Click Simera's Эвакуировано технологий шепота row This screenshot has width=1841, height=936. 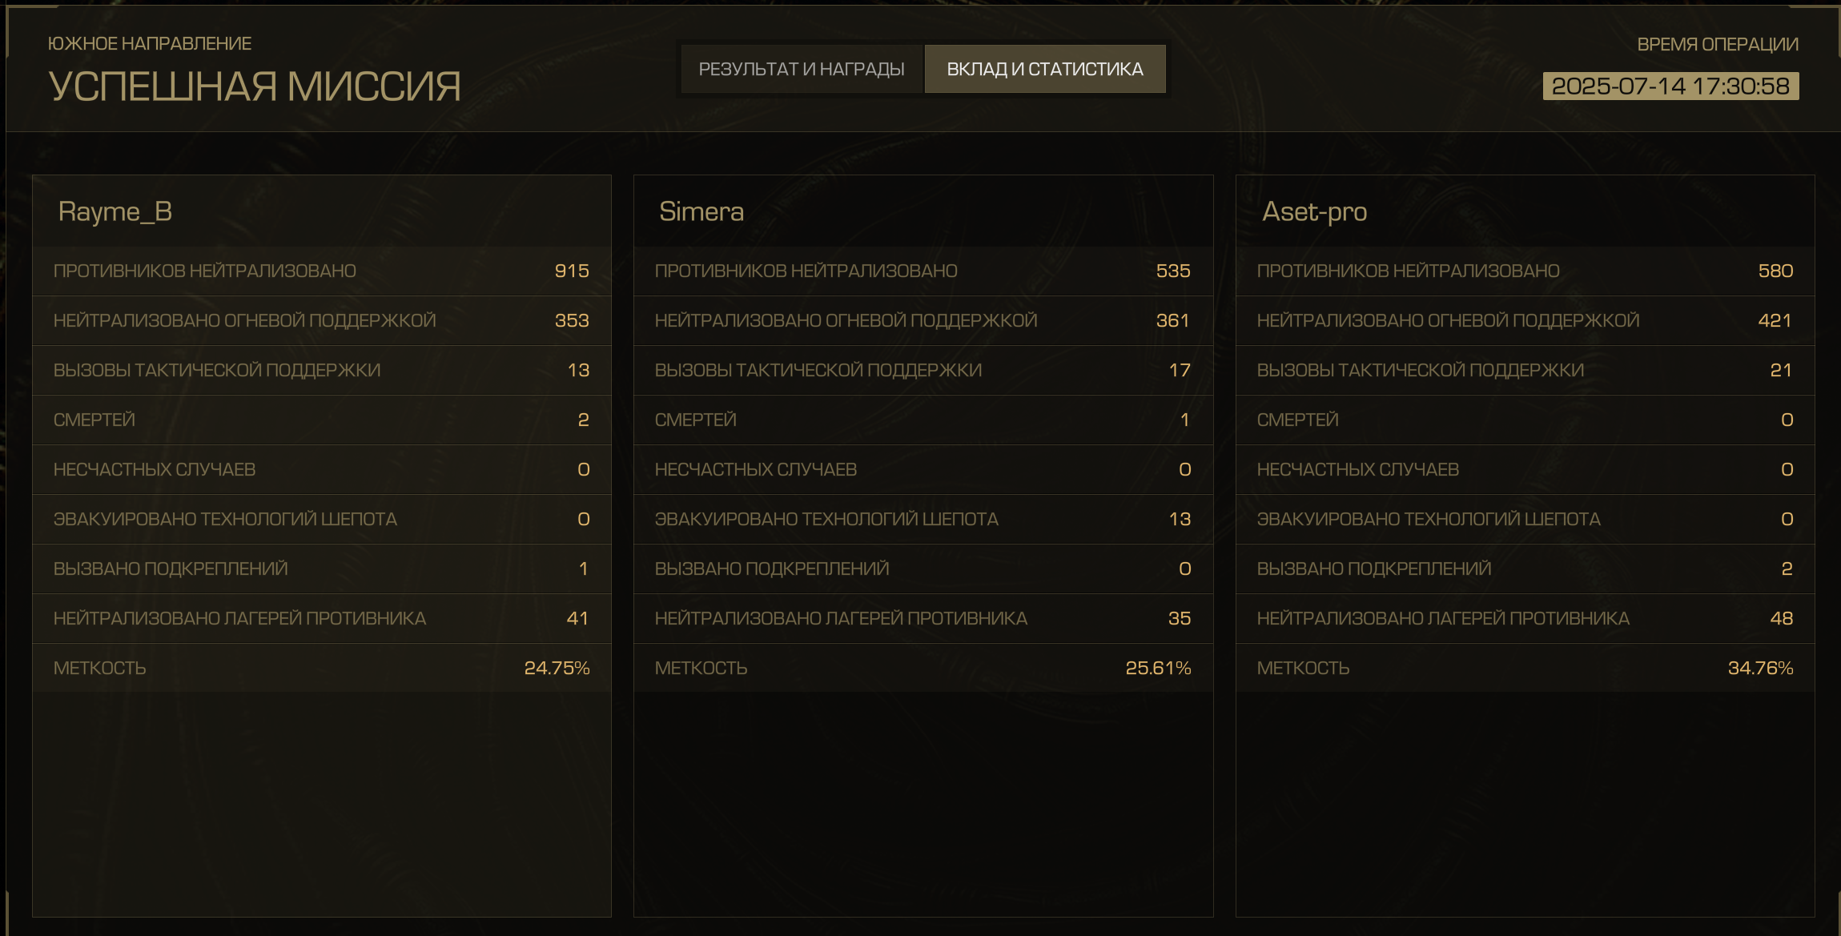click(923, 519)
